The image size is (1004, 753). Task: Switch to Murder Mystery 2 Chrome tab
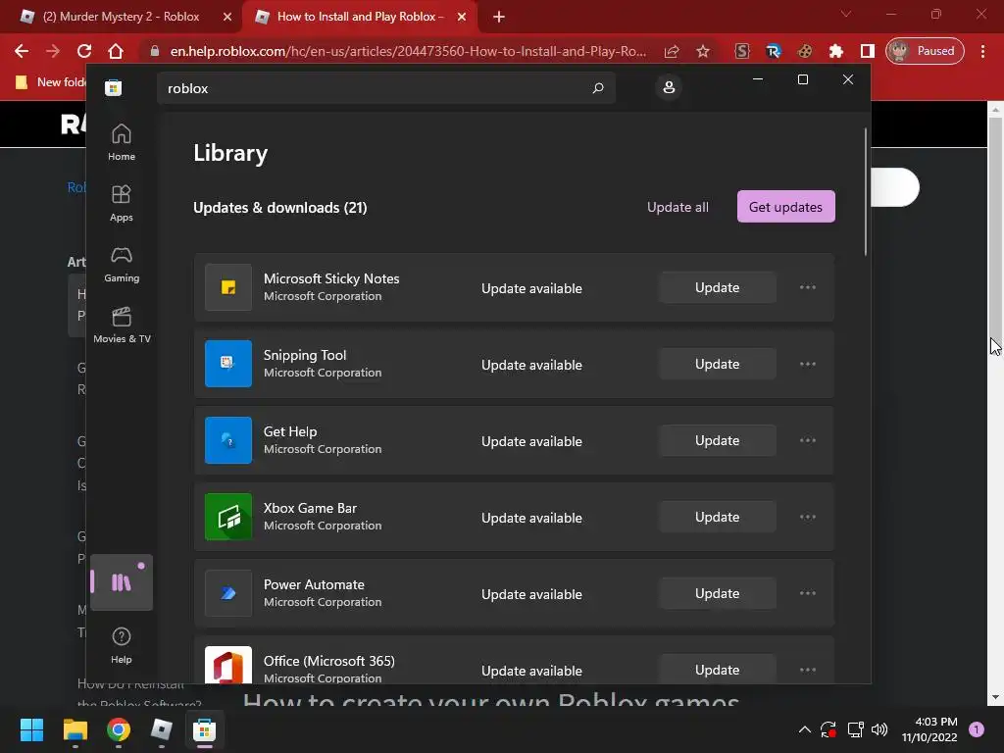pos(121,17)
